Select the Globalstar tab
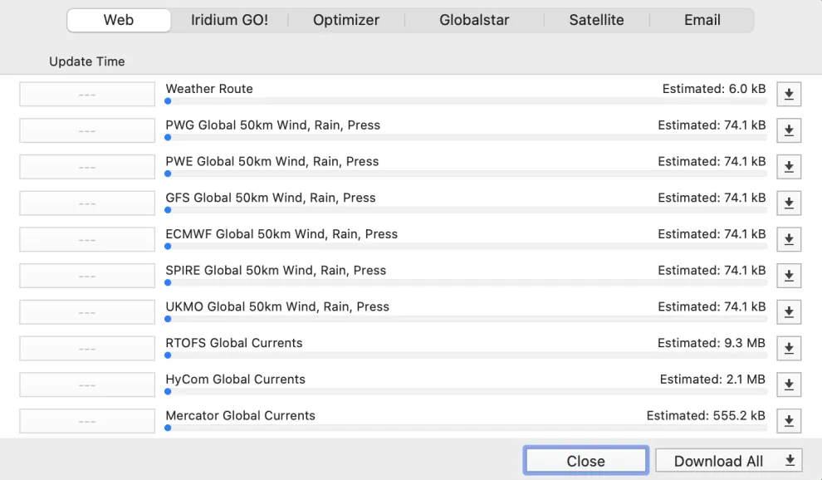Image resolution: width=822 pixels, height=480 pixels. coord(473,20)
